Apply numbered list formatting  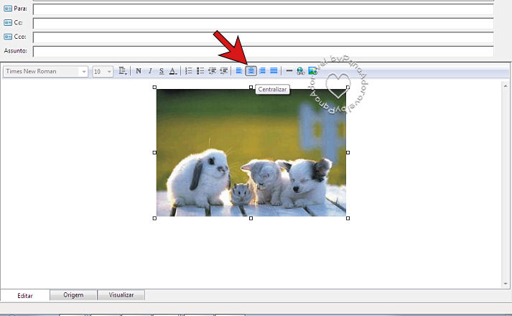189,71
